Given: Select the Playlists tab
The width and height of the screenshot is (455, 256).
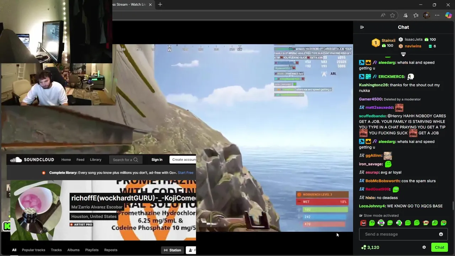Looking at the screenshot, I should 92,250.
